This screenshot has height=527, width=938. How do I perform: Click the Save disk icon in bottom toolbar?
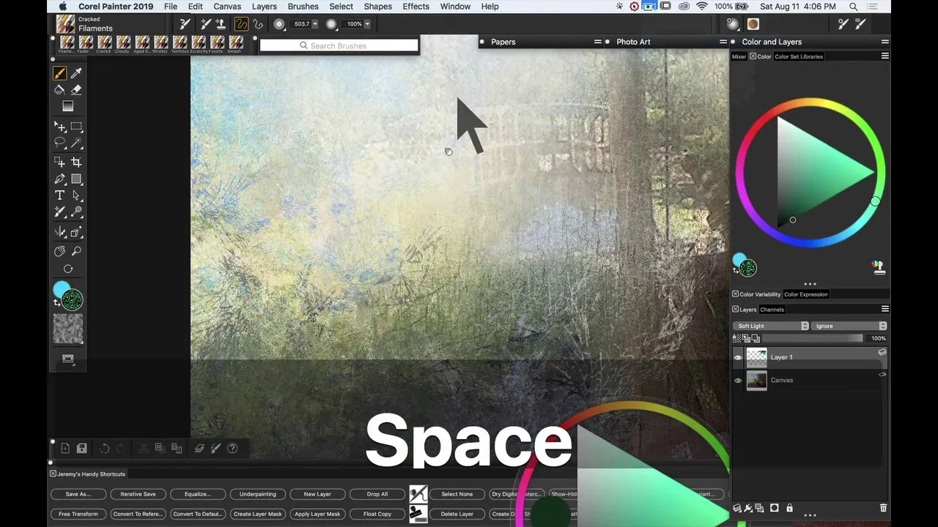(81, 448)
